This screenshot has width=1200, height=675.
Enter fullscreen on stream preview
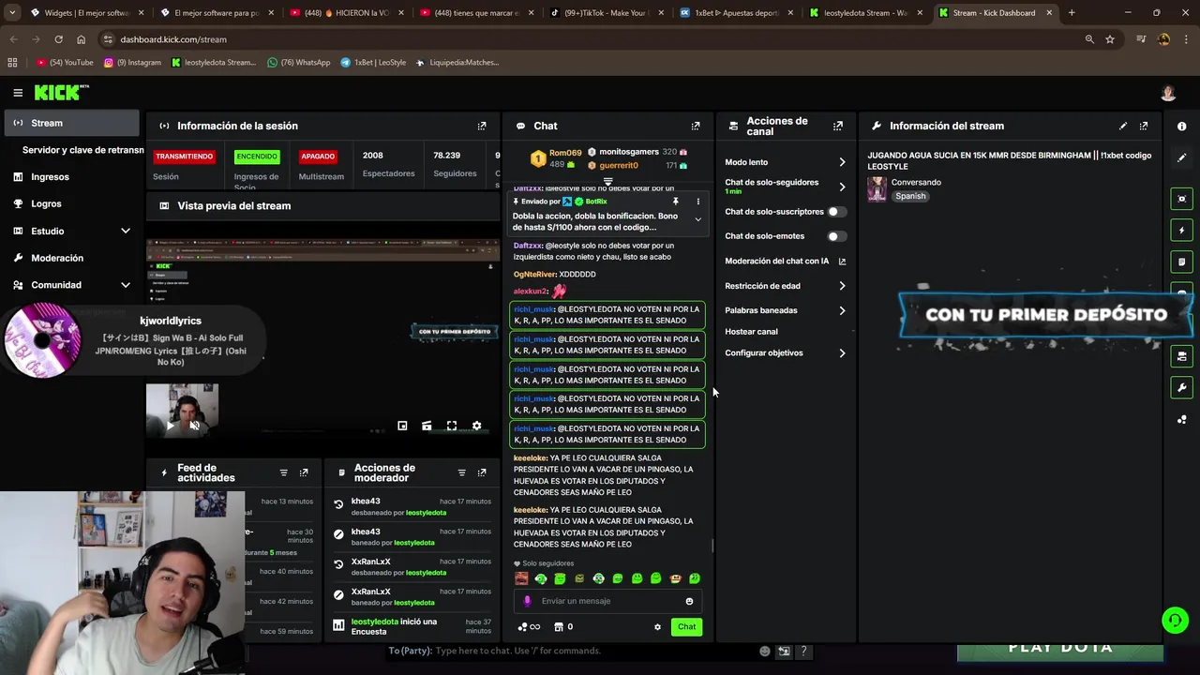pyautogui.click(x=452, y=426)
